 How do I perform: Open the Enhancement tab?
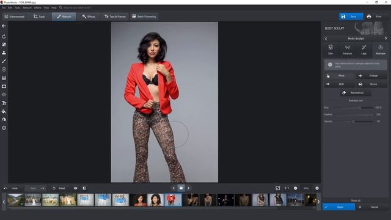(15, 16)
